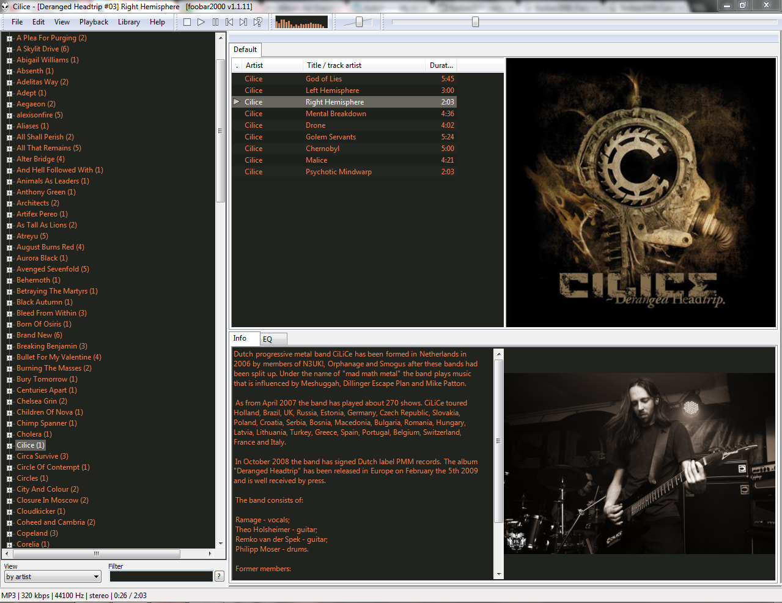Open the Library menu
The height and width of the screenshot is (603, 782).
[129, 22]
